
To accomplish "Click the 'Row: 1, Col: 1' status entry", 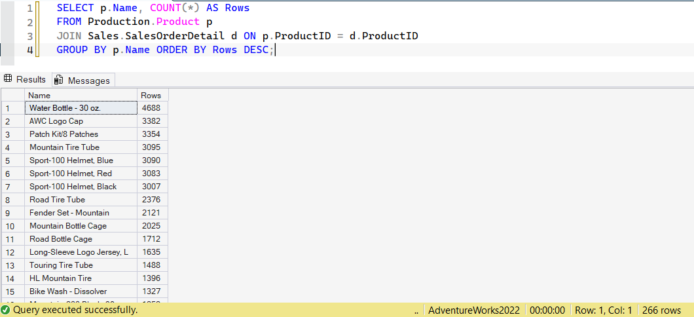I will click(603, 310).
